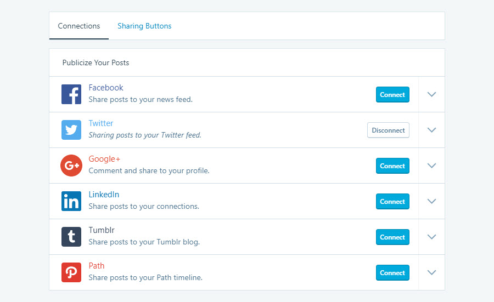Click the Path service name

point(97,266)
